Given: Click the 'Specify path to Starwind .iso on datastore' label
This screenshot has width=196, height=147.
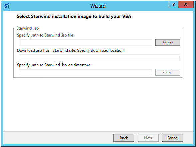Looking at the screenshot, I should coord(54,65).
